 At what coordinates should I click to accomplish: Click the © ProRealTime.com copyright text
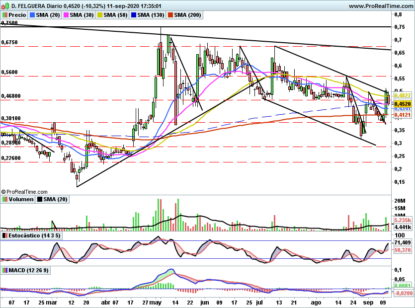tap(25, 191)
